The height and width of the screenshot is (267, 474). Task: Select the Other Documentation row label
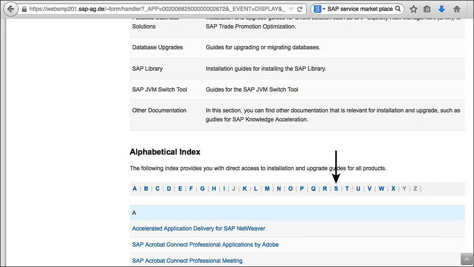(159, 110)
